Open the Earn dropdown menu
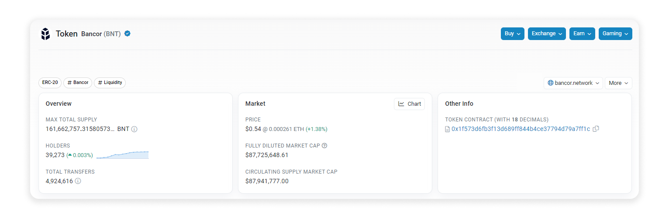Screen dimensions: 669x218 click(x=582, y=34)
